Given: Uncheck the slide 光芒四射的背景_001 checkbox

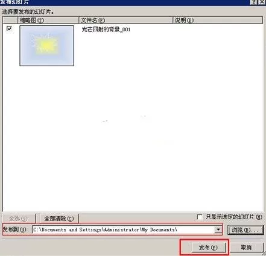Looking at the screenshot, I should pyautogui.click(x=9, y=28).
